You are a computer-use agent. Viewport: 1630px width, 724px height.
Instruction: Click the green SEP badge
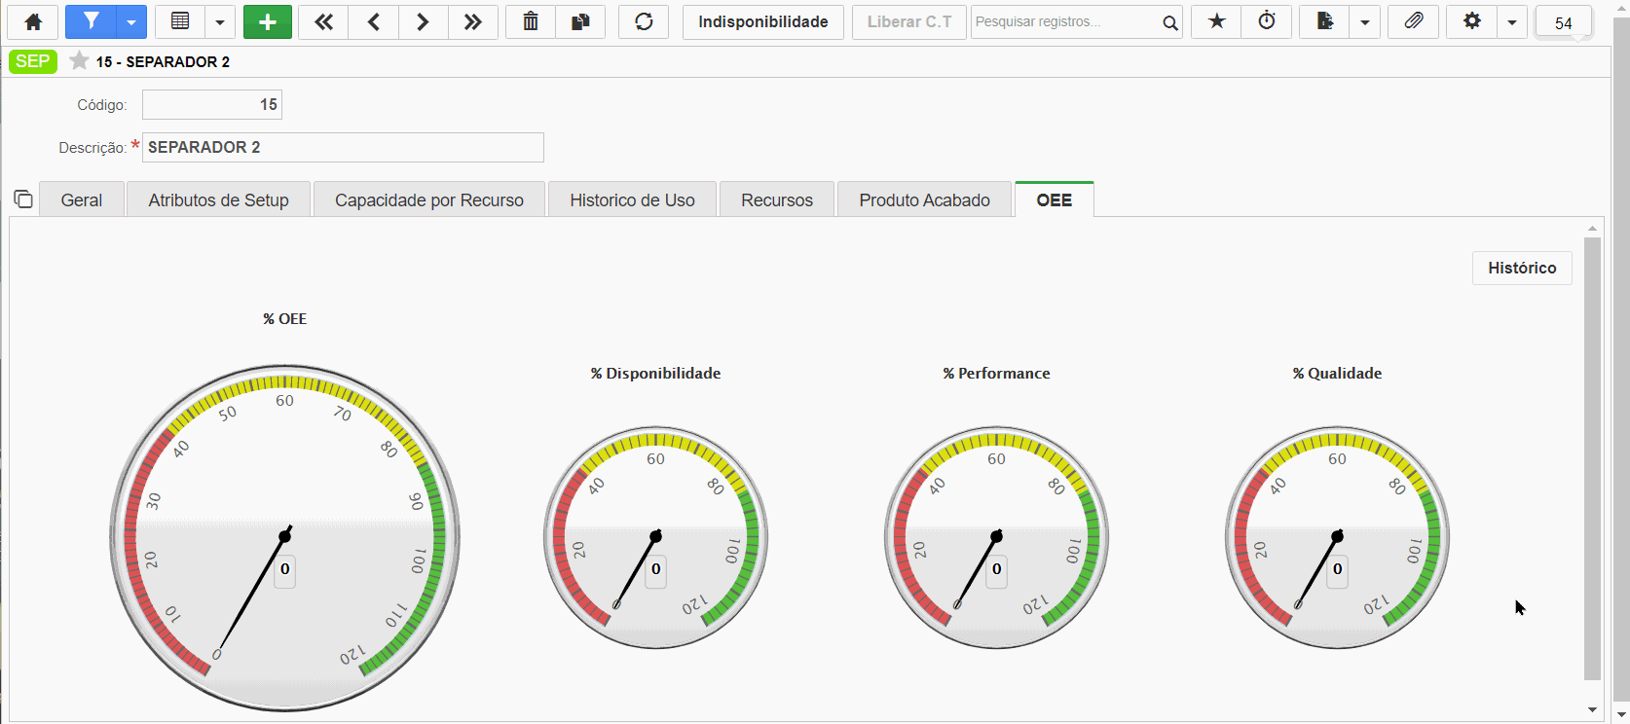33,61
